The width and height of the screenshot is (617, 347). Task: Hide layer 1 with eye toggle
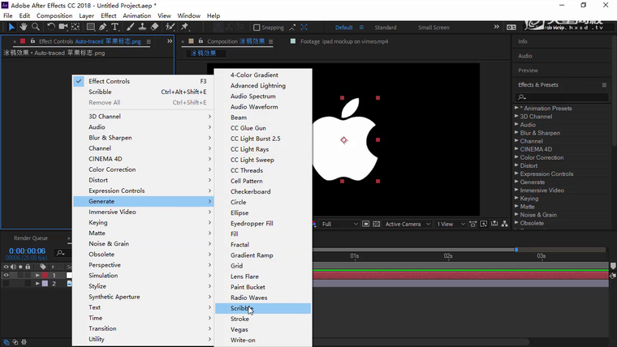(6, 276)
